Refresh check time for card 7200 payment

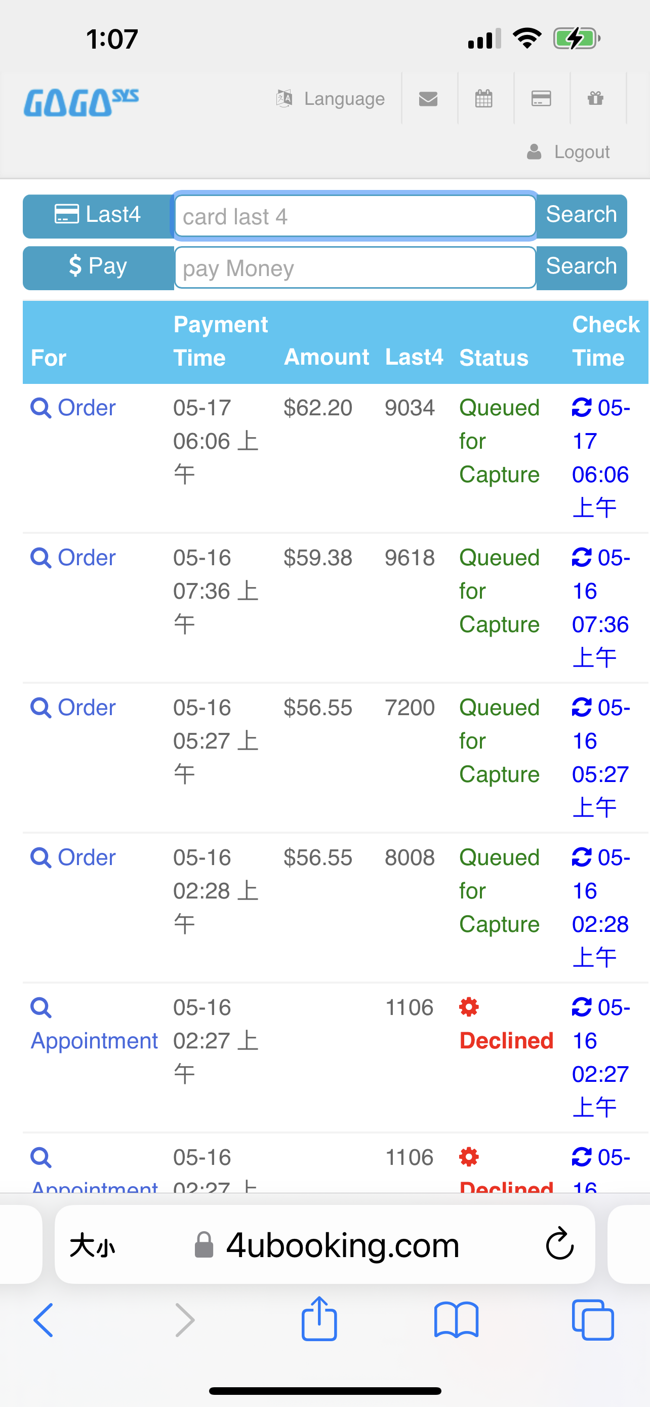[581, 707]
